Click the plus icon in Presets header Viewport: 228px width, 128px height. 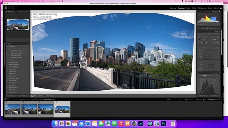[28, 44]
